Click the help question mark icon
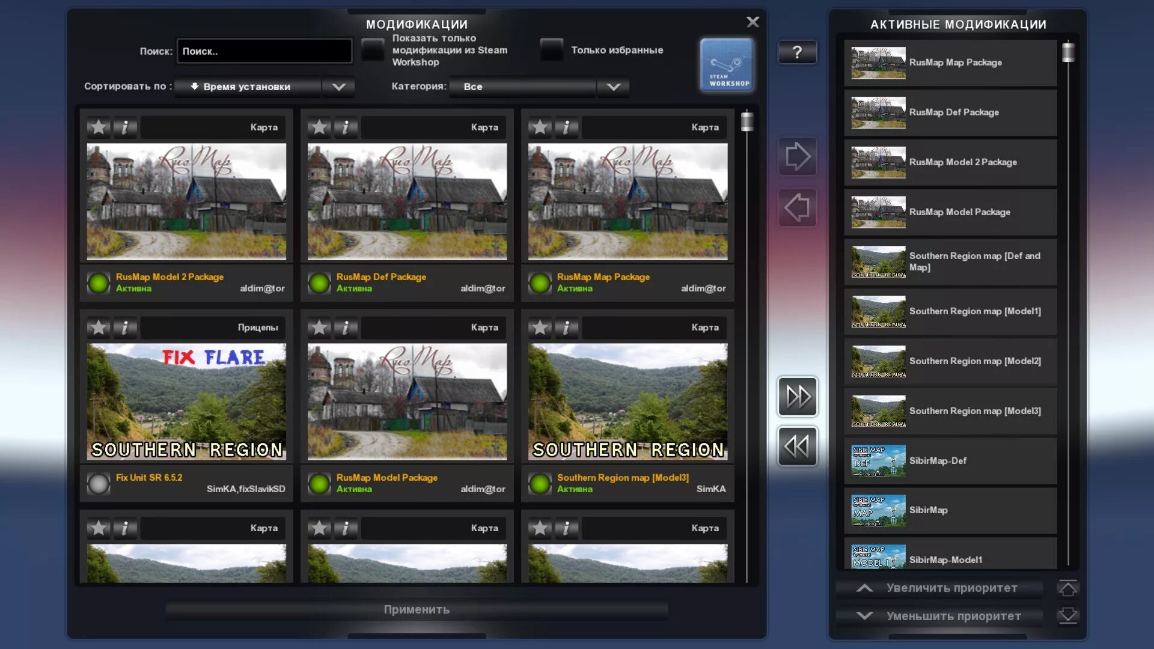The image size is (1154, 649). pyautogui.click(x=796, y=52)
